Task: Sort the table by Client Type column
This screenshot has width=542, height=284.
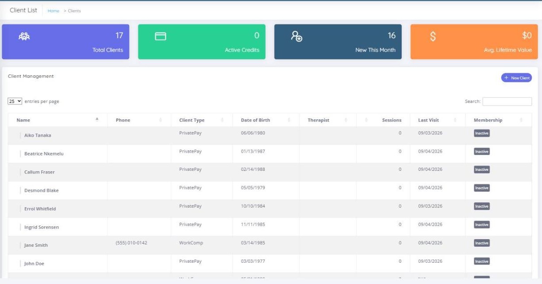Action: 202,120
